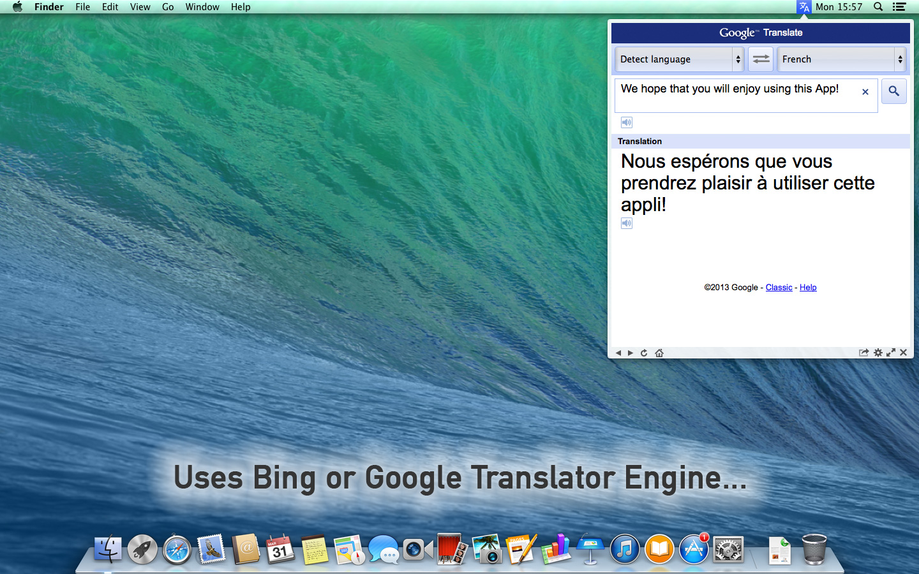Open Launchpad from the Dock

142,549
